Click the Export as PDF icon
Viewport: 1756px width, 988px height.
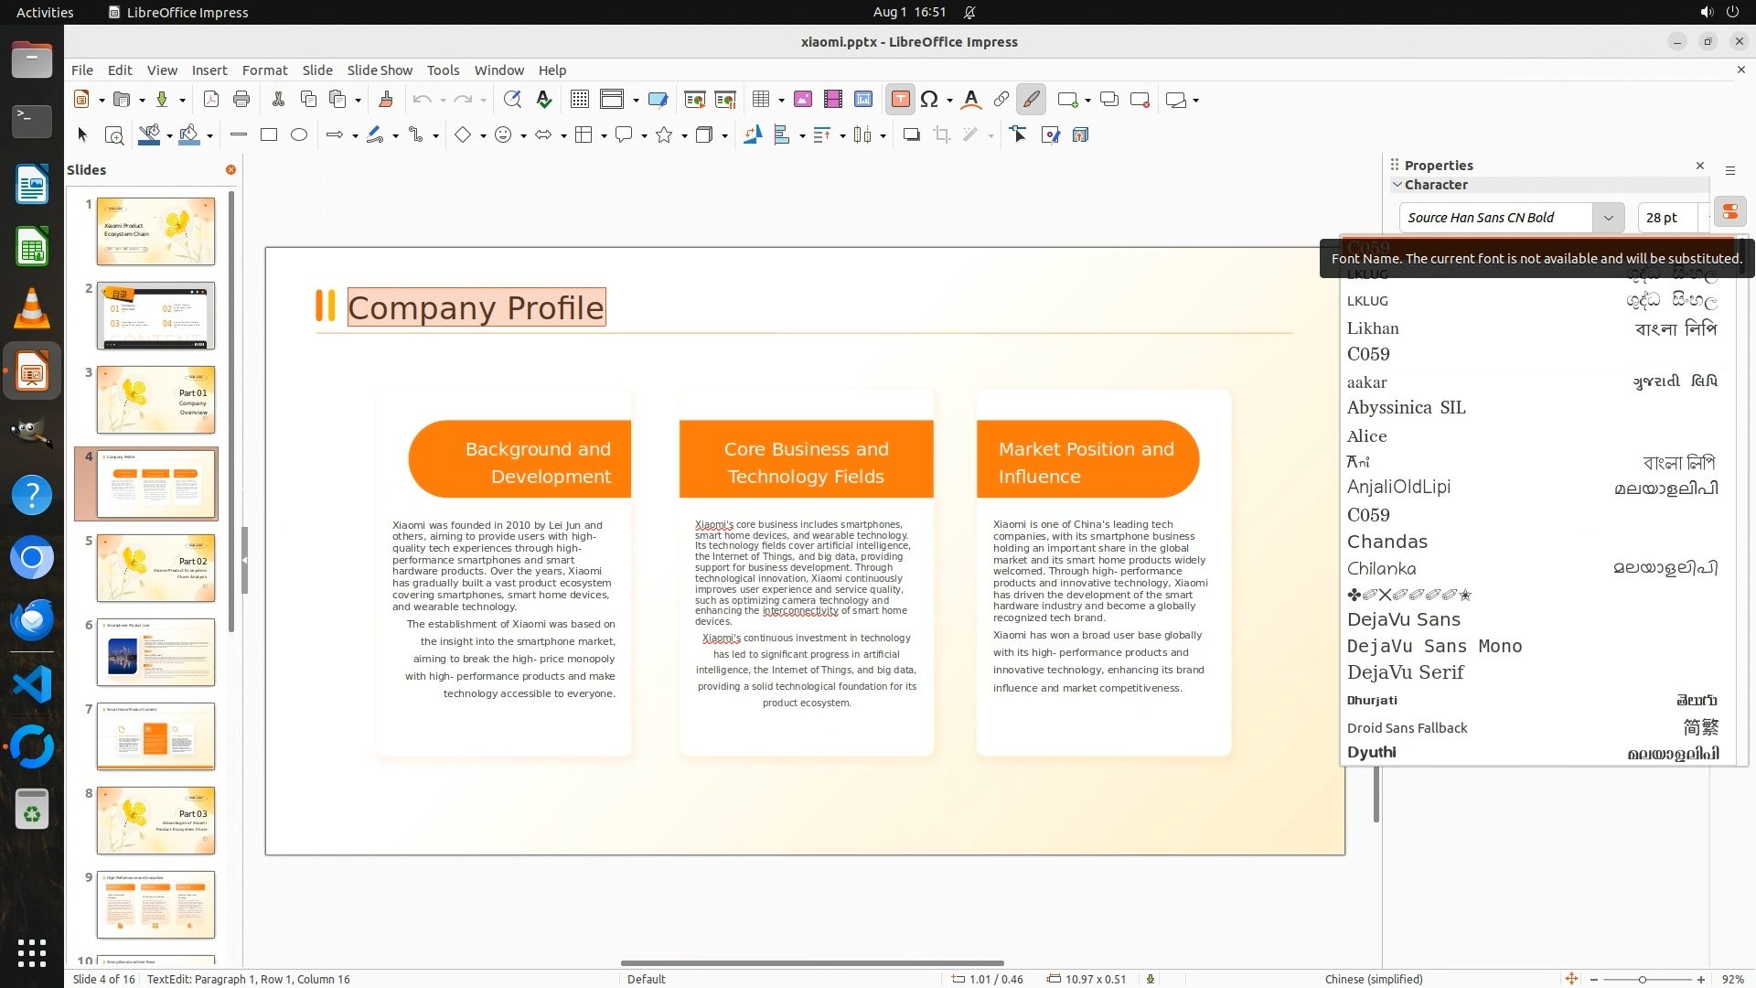tap(211, 100)
